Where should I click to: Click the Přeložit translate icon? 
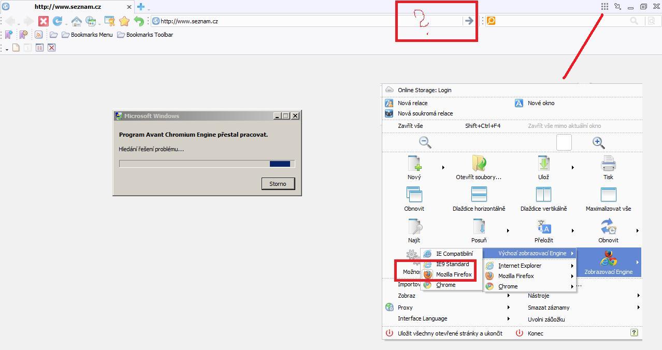544,226
